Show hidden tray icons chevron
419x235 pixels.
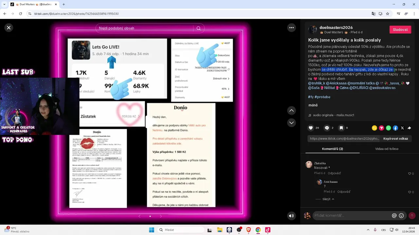pos(368,230)
